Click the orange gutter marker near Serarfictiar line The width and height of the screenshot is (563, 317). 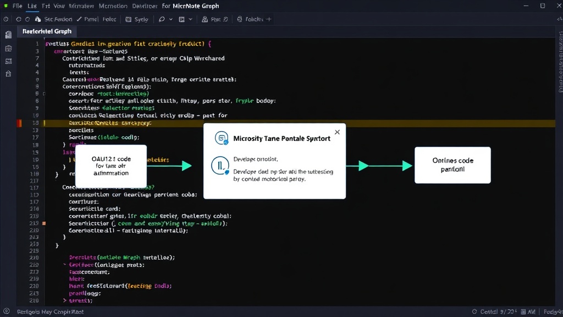tap(44, 223)
